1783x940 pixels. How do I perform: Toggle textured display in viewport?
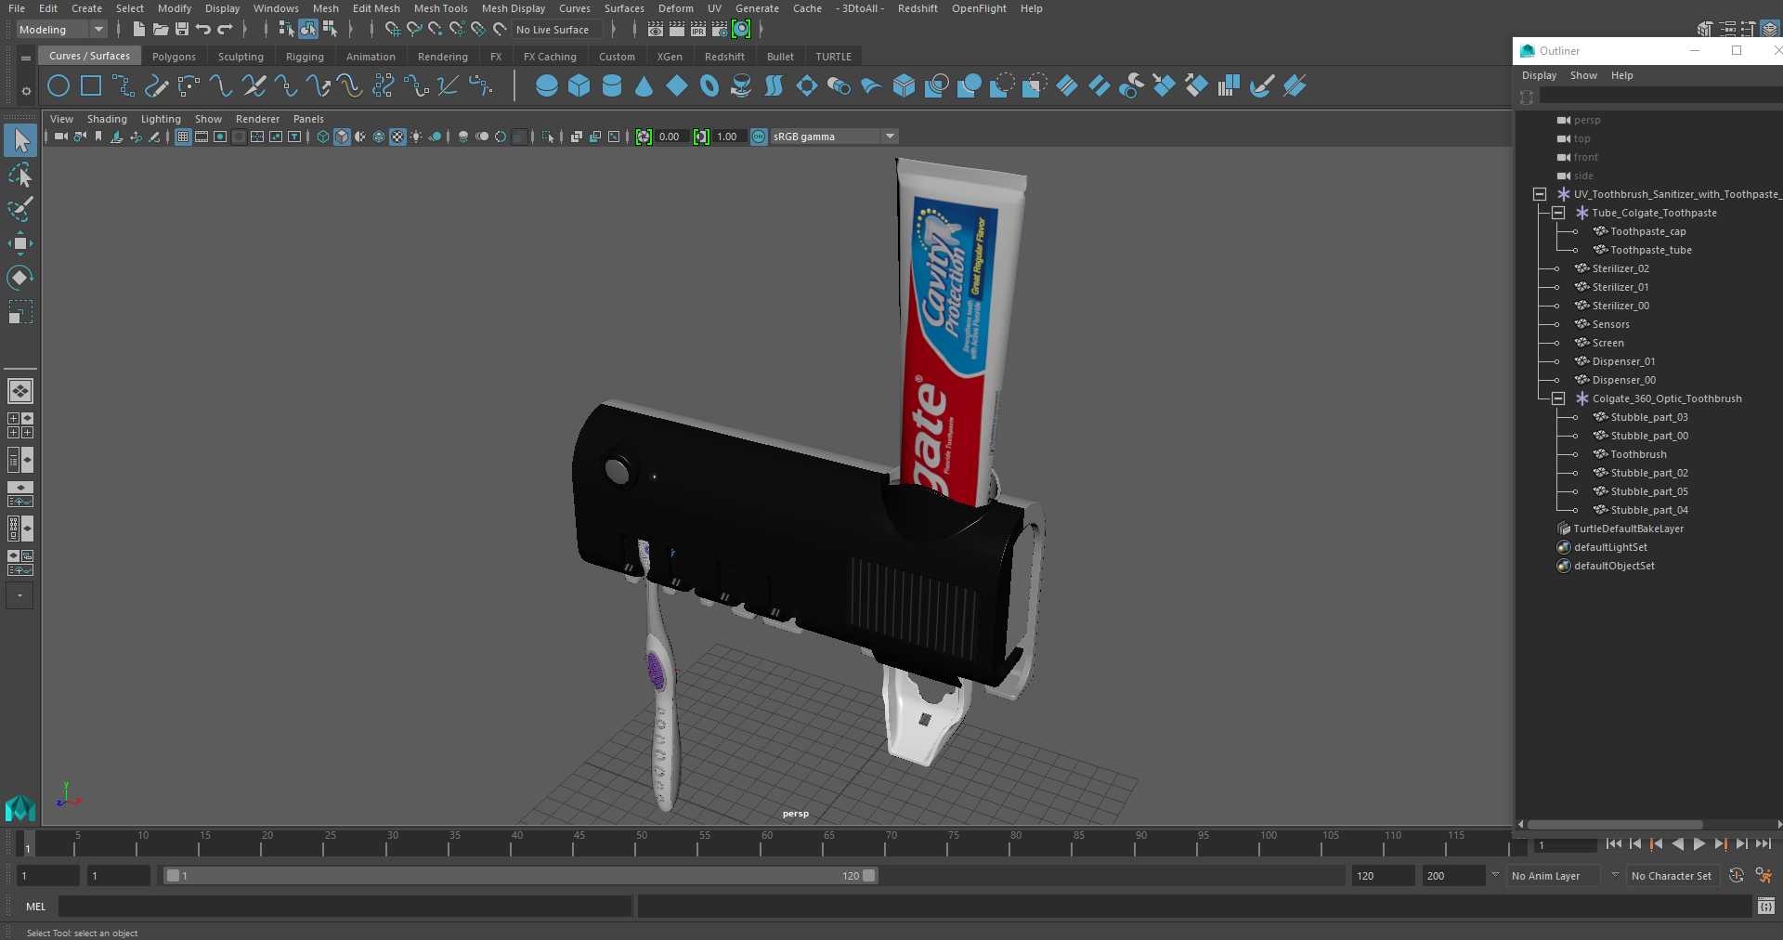point(397,137)
